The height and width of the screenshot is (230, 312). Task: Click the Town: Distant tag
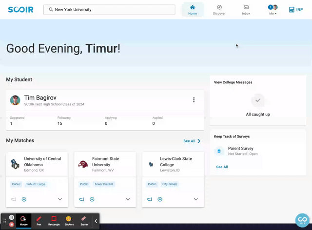104,184
